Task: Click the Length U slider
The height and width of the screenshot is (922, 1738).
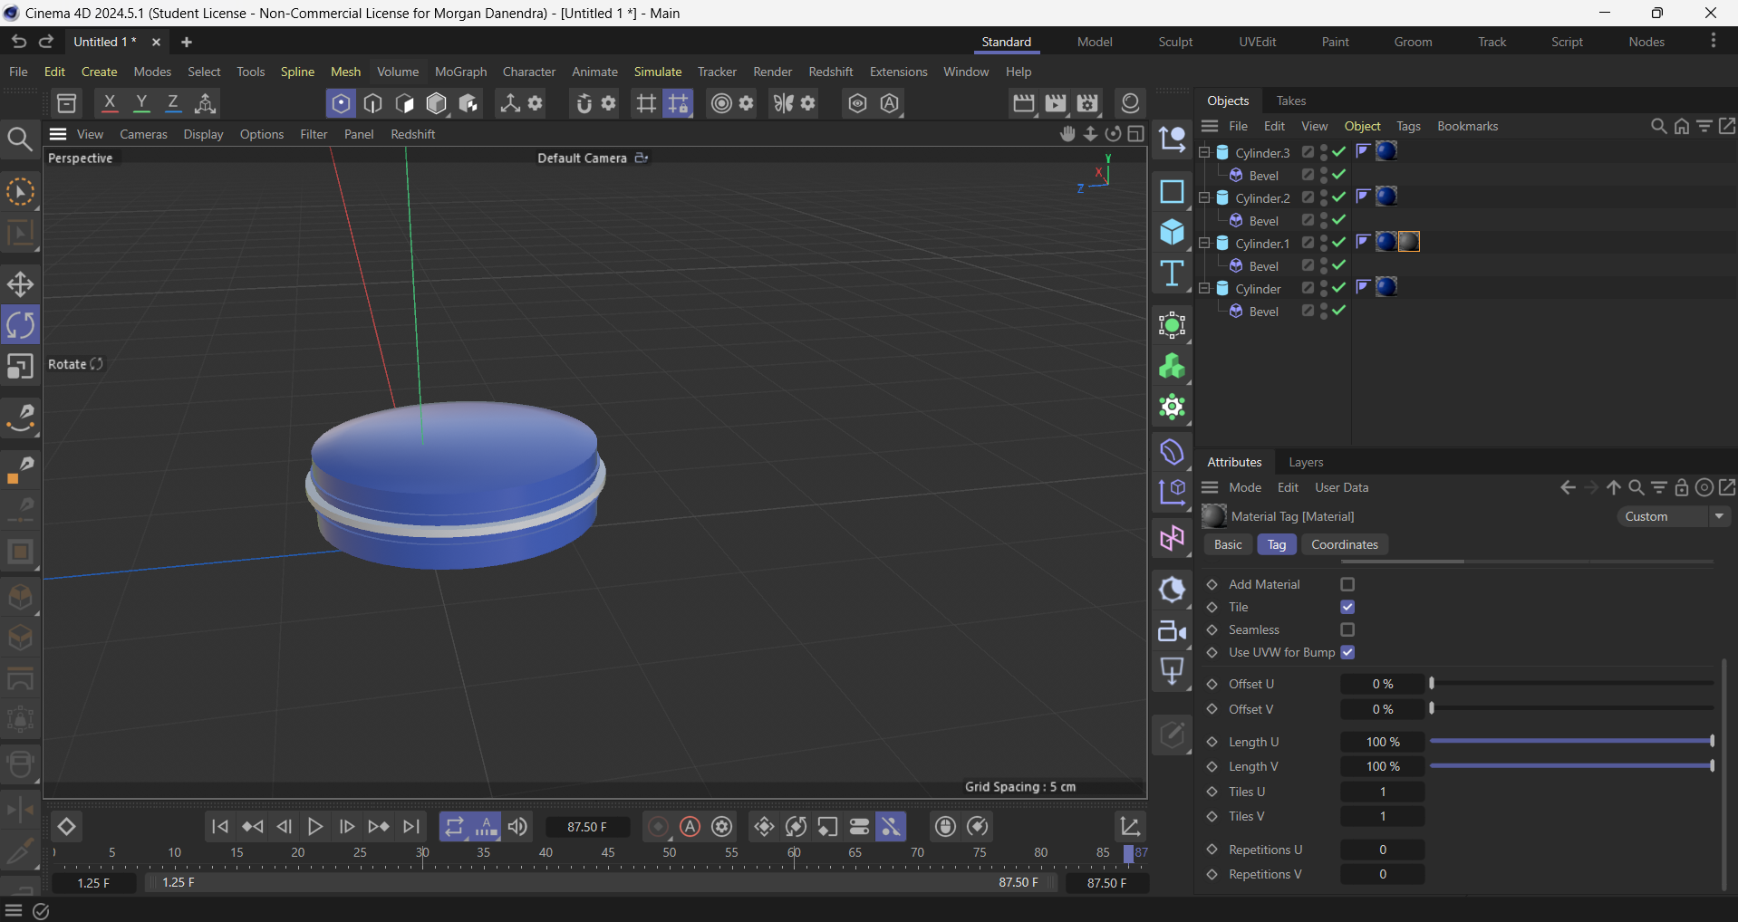Action: point(1570,742)
